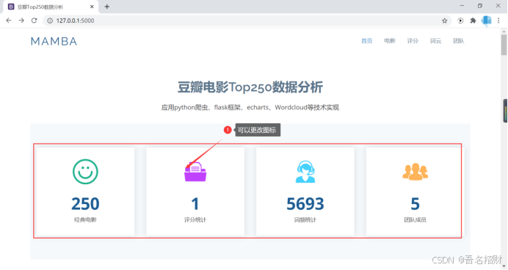Screen dimensions: 508x270
Task: Click the 词频统计 label
Action: (x=305, y=220)
